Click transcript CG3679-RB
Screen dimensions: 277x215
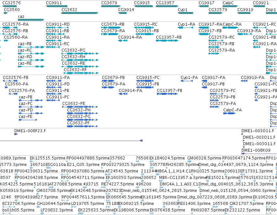point(113,24)
